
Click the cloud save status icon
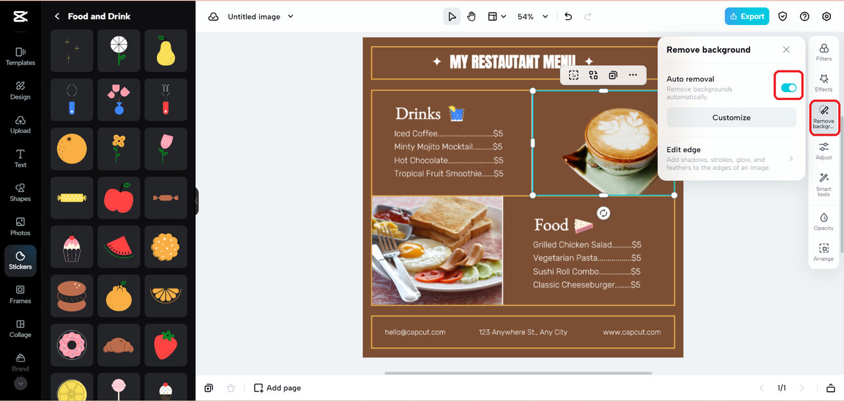214,16
